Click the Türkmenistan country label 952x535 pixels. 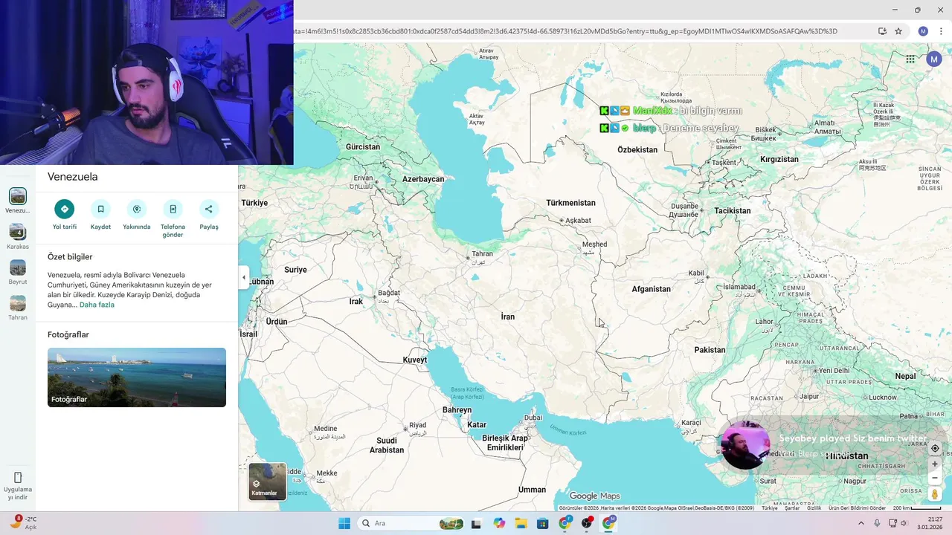(x=570, y=203)
